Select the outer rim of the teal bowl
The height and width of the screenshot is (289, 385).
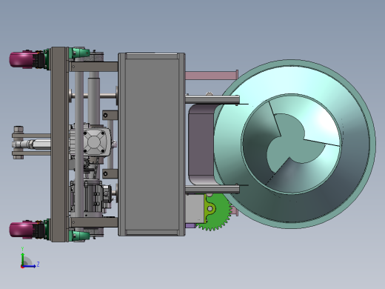point(372,143)
